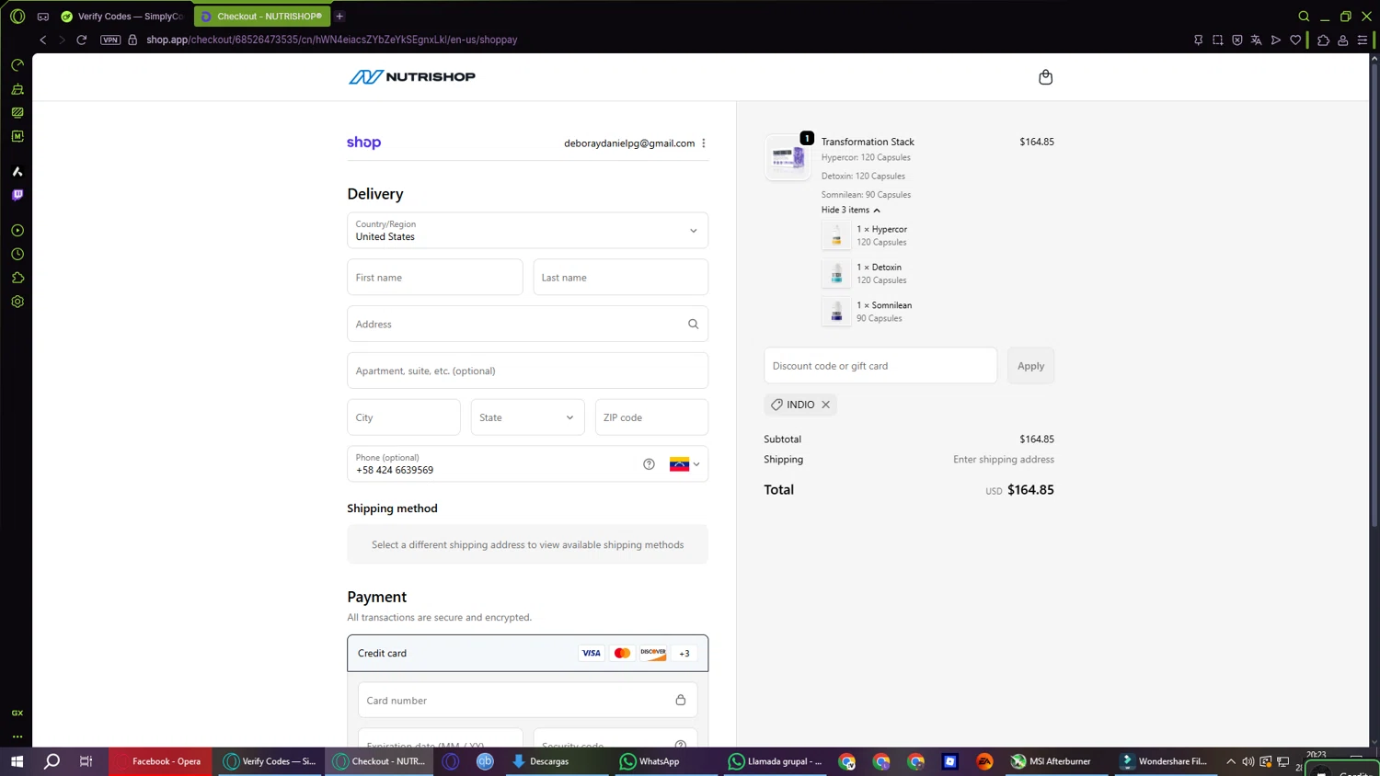Viewport: 1380px width, 776px height.
Task: Show the +3 more card brands
Action: [x=684, y=654]
